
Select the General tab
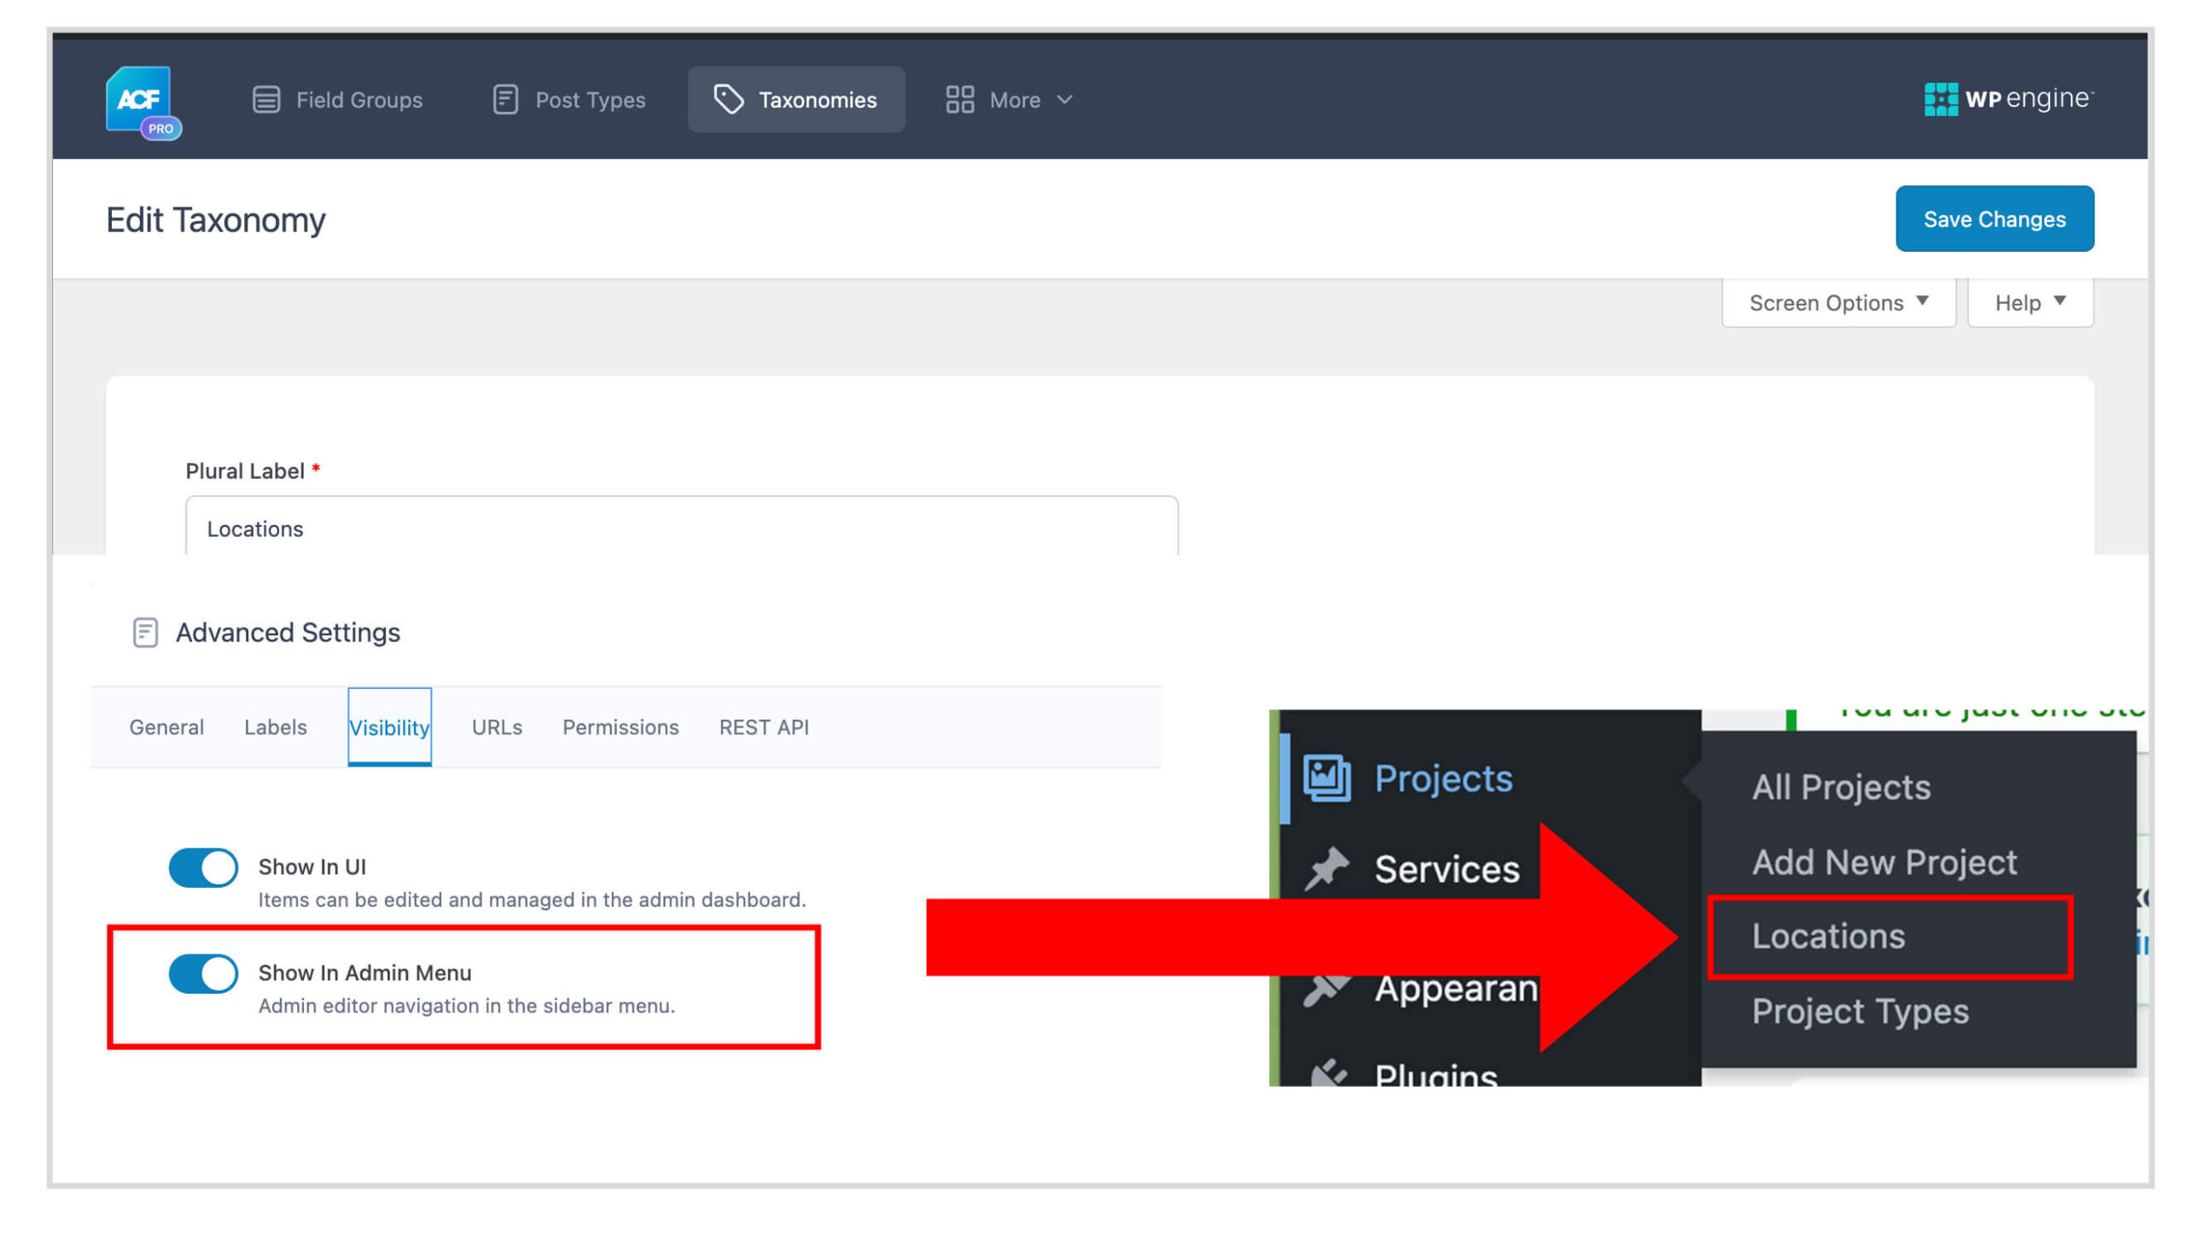166,727
